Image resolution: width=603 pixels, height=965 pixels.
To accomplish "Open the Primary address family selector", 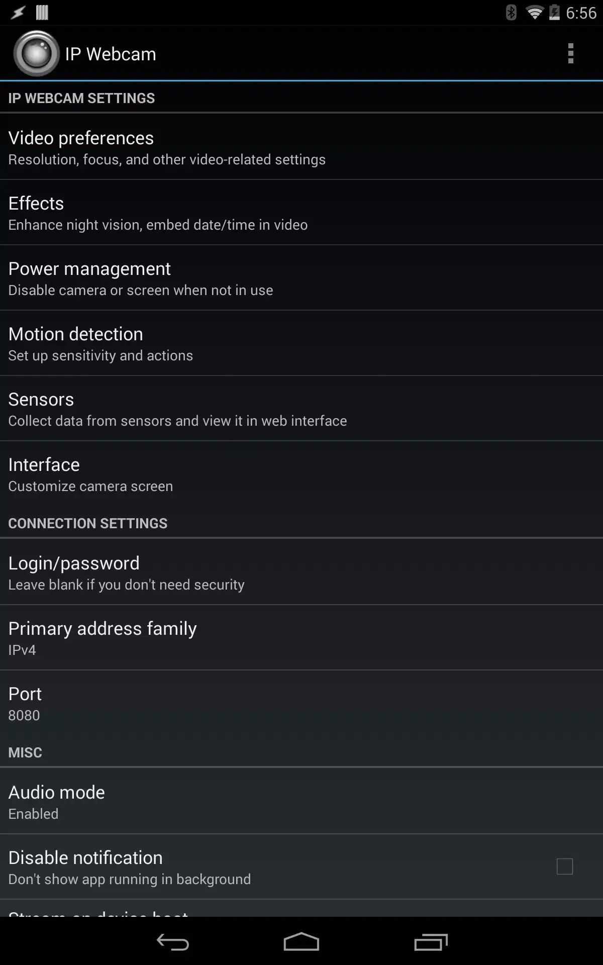I will (301, 637).
